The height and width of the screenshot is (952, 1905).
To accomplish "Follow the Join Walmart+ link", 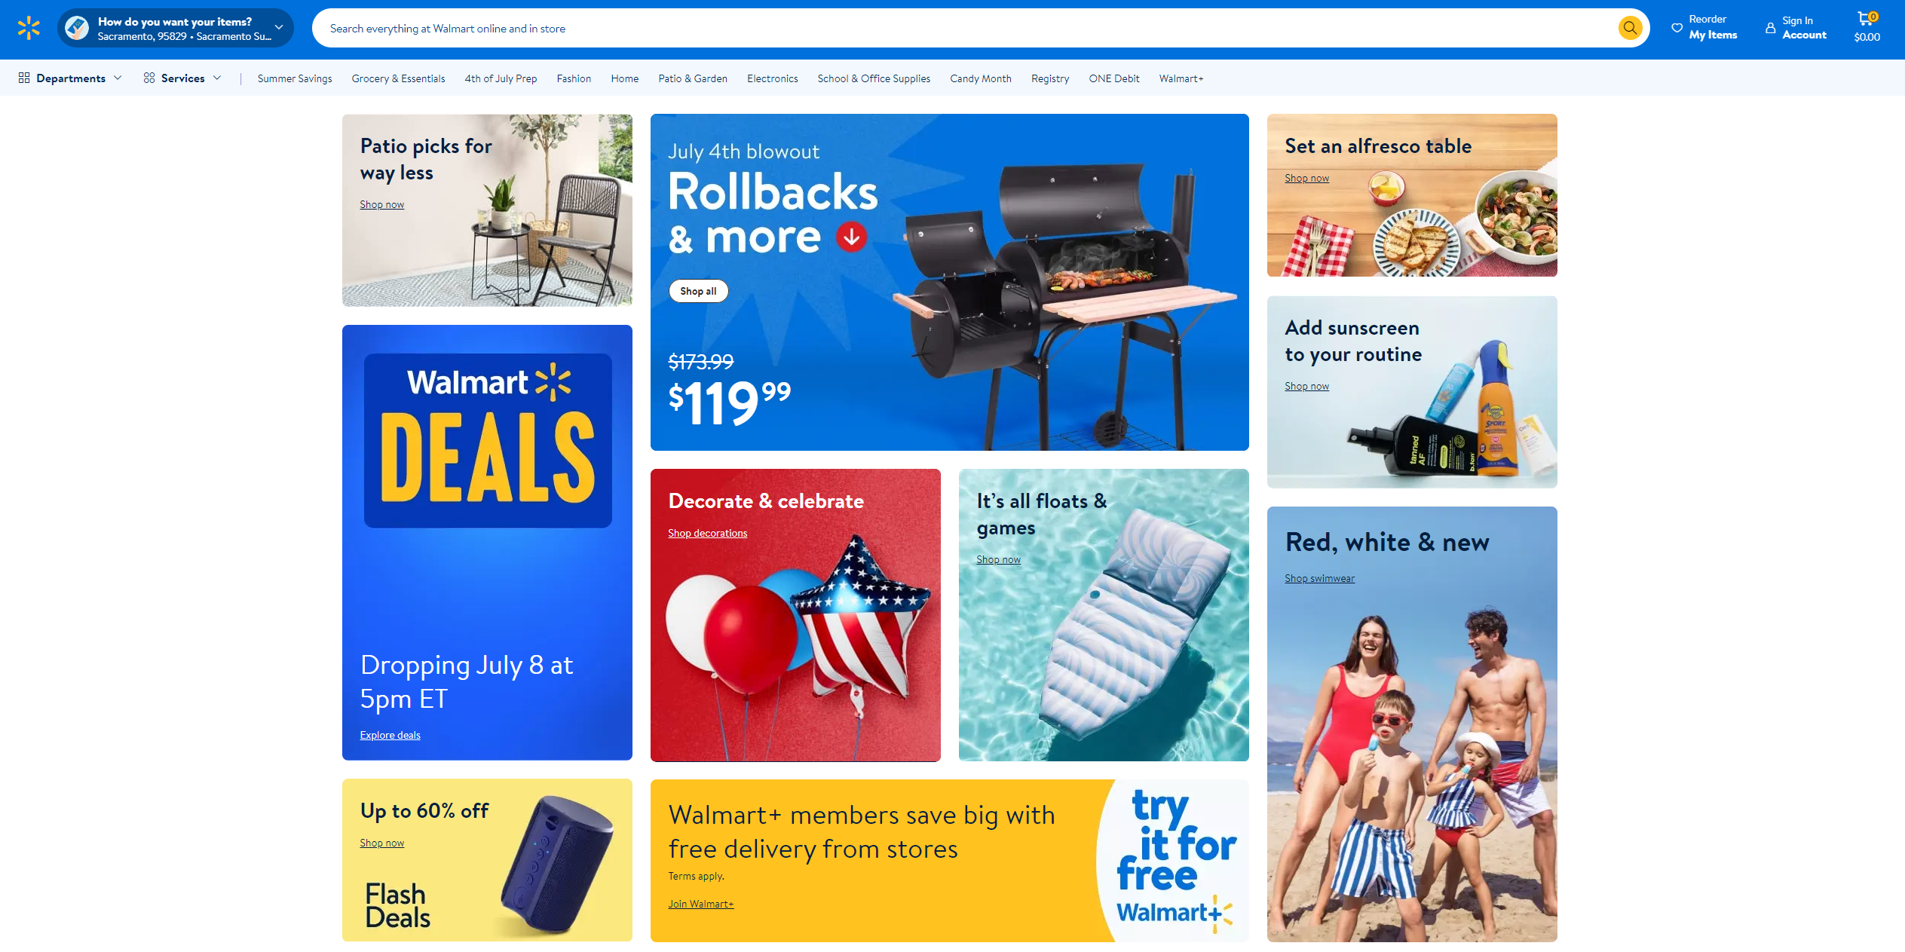I will point(700,904).
